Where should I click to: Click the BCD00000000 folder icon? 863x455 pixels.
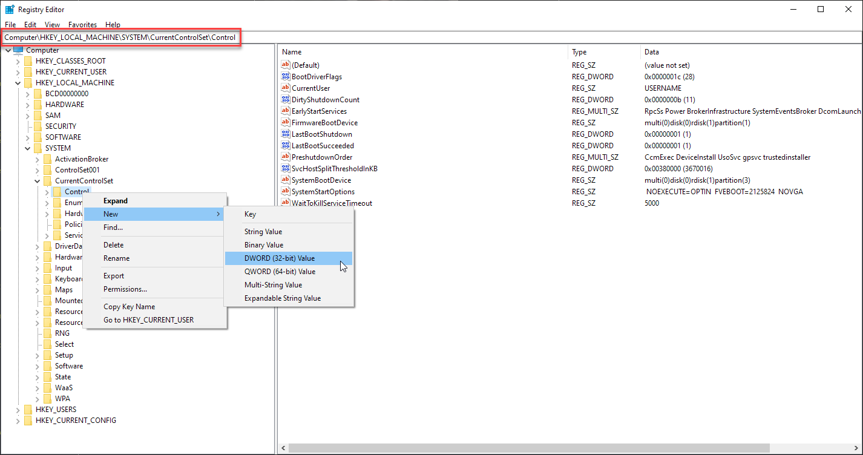point(38,93)
